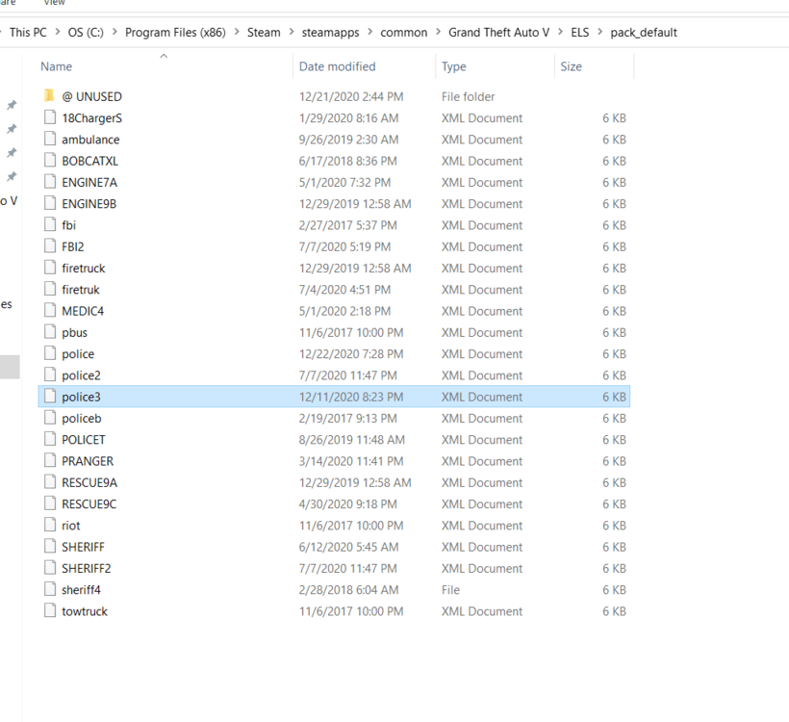Click the 18ChargerS file icon

(49, 117)
